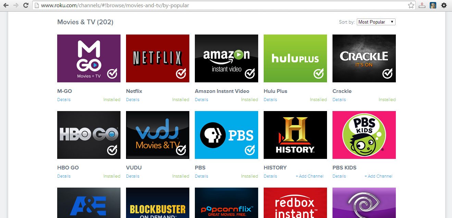This screenshot has height=218, width=452.
Task: Click the checkmark badge on VUDU tile
Action: pyautogui.click(x=181, y=150)
